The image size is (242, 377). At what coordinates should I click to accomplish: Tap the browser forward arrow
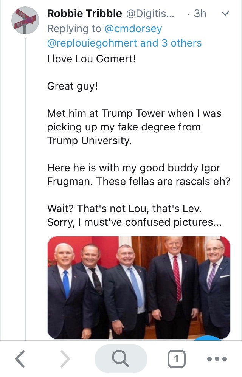65,358
